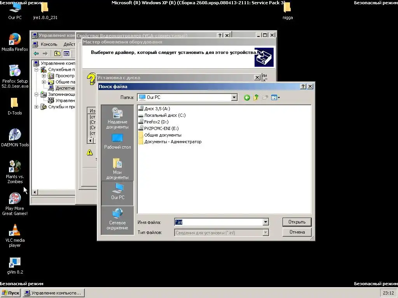This screenshot has height=298, width=398.
Task: Open Консоль menu
Action: coord(49,44)
